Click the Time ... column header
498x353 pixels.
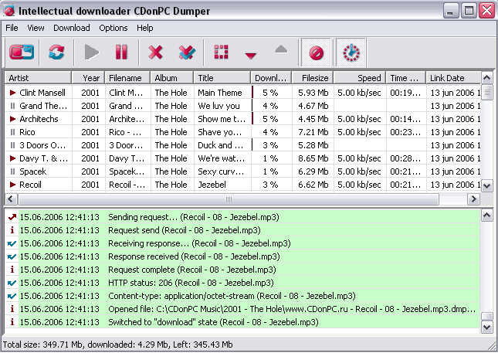click(x=406, y=78)
